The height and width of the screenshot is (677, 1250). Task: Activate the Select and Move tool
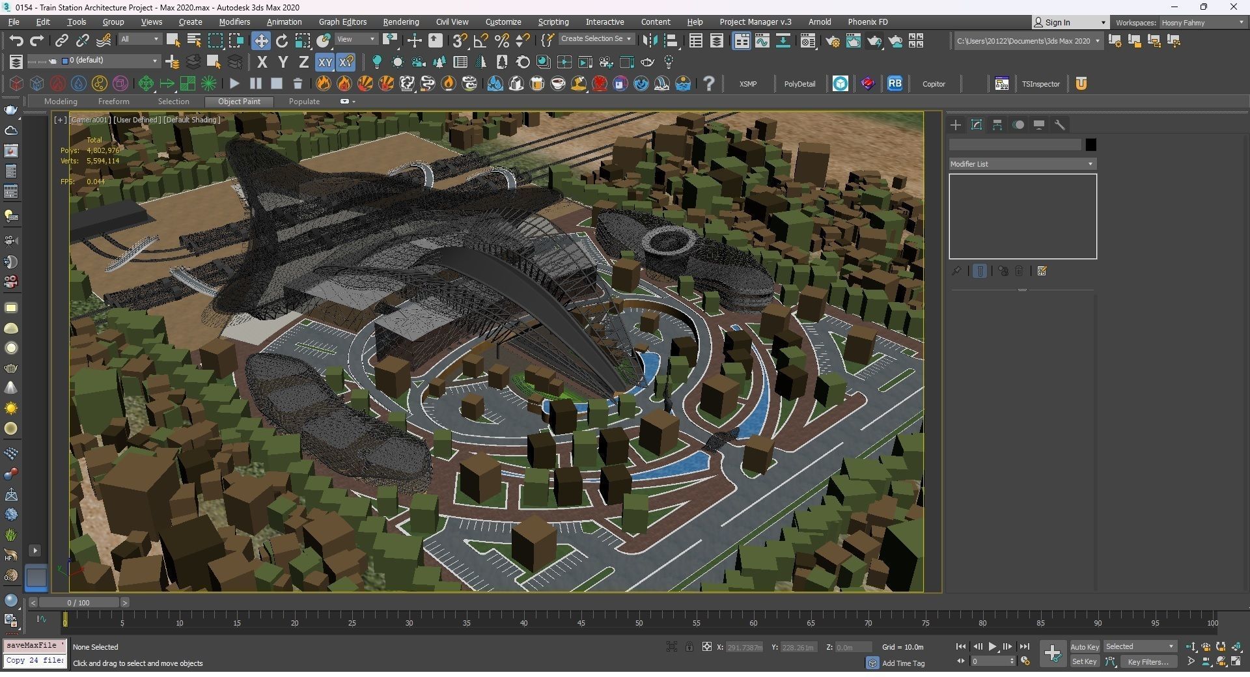click(260, 40)
